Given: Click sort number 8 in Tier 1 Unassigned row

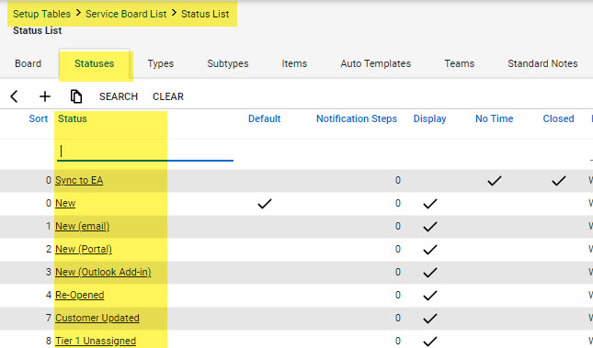Looking at the screenshot, I should pyautogui.click(x=49, y=341).
